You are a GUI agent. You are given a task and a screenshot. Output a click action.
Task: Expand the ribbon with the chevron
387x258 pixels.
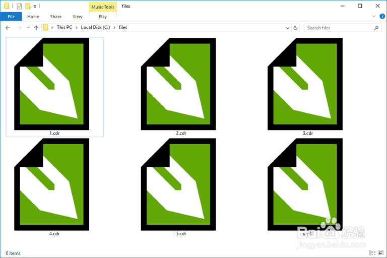[x=374, y=16]
